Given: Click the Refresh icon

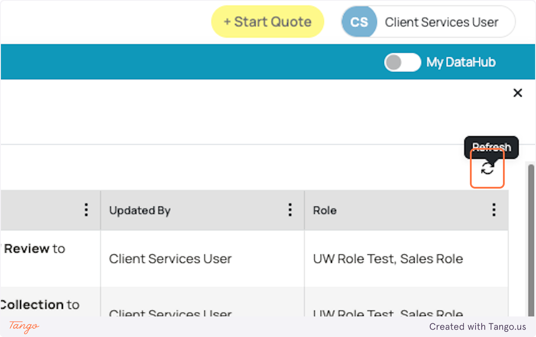Looking at the screenshot, I should (487, 168).
